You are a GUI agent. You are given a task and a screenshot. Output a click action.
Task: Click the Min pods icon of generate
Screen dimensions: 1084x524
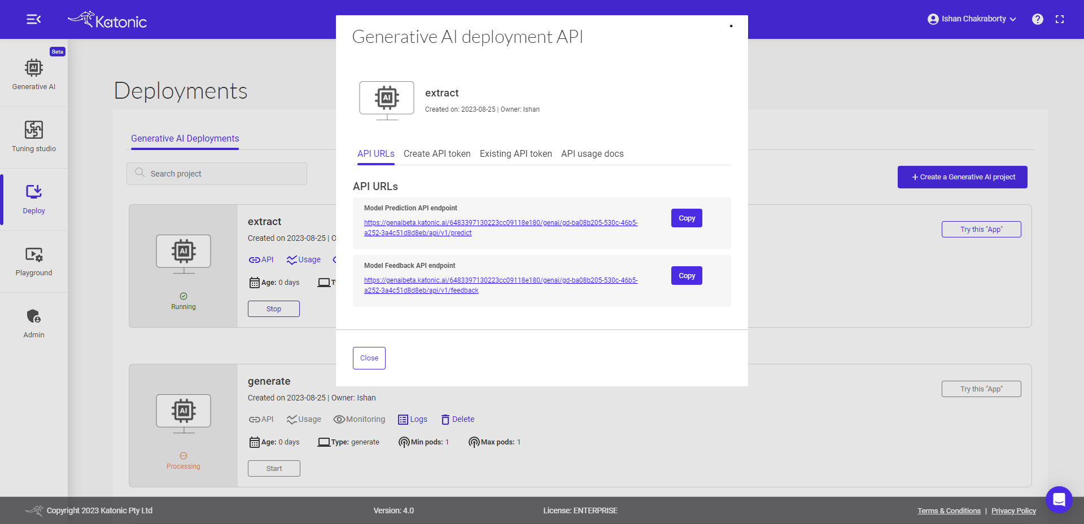(x=404, y=442)
